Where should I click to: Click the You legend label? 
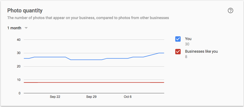[x=188, y=39]
